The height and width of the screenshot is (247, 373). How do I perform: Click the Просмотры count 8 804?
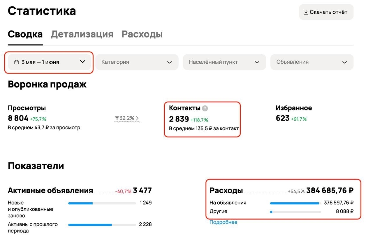18,118
